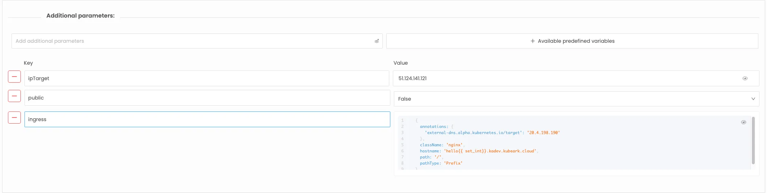The image size is (767, 193).
Task: Edit the ingress key field
Action: tap(207, 119)
